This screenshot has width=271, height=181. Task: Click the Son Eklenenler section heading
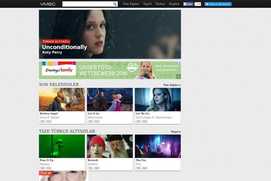coord(59,85)
